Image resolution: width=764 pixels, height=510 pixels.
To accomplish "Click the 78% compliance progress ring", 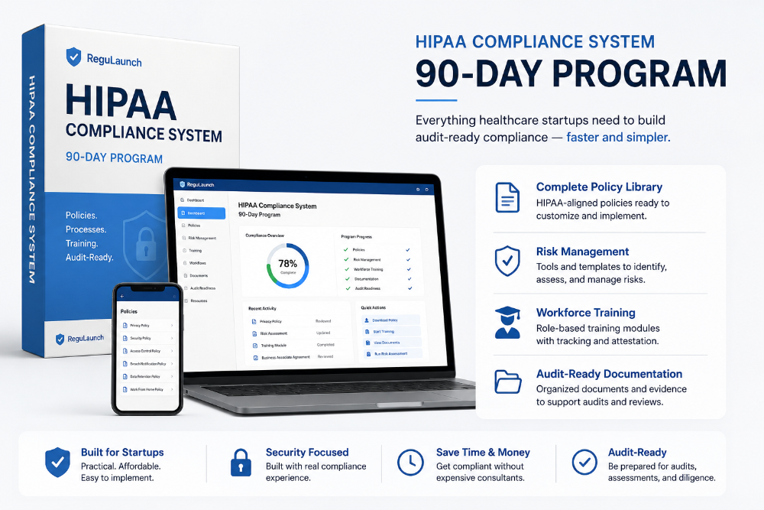I will pyautogui.click(x=287, y=266).
